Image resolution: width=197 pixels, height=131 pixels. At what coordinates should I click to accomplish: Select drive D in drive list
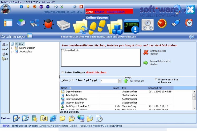point(5,54)
